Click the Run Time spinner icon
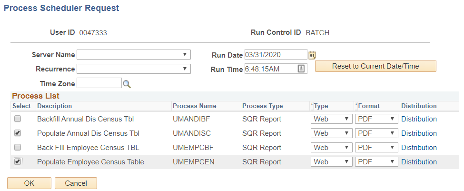This screenshot has height=191, width=464. 301,69
